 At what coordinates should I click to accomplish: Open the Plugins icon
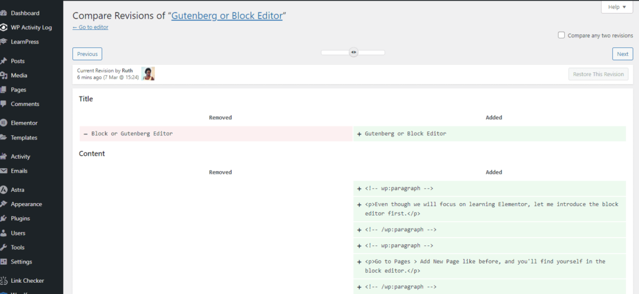(4, 219)
